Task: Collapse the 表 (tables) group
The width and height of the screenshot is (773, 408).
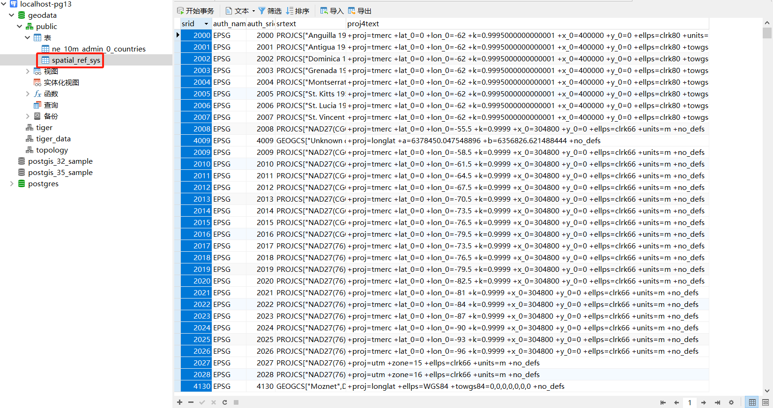Action: [27, 37]
